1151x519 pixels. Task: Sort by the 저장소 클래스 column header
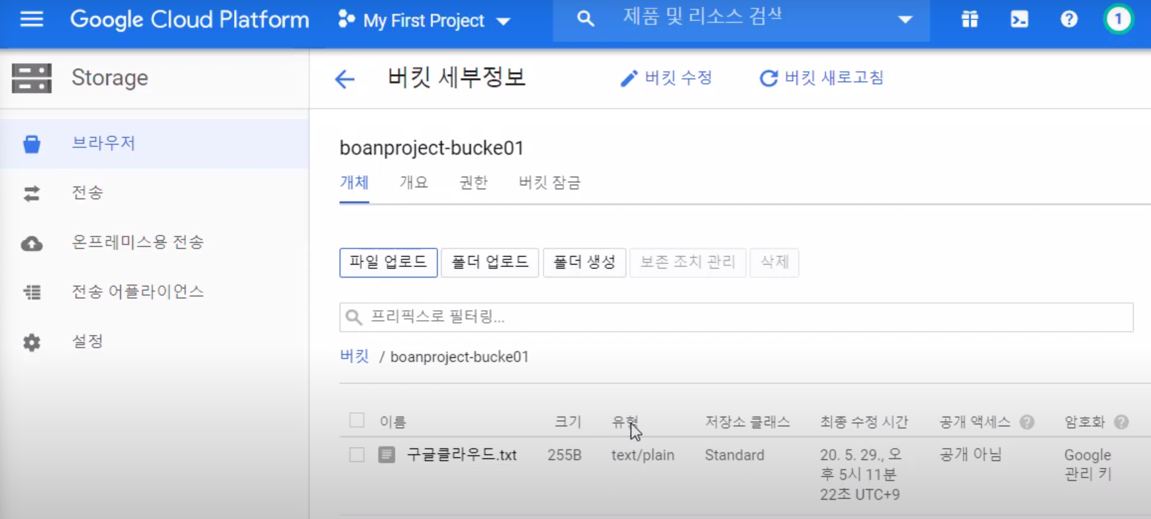[x=747, y=422]
